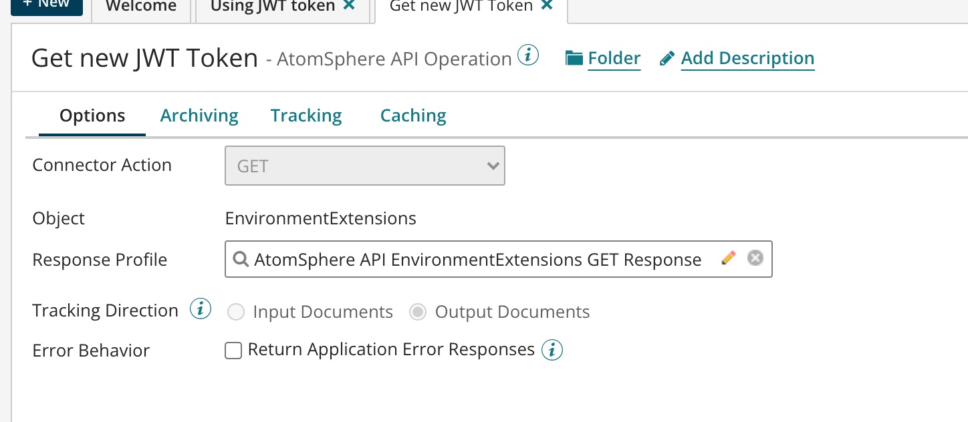The image size is (968, 422).
Task: View info about Tracking Direction
Action: (x=200, y=308)
